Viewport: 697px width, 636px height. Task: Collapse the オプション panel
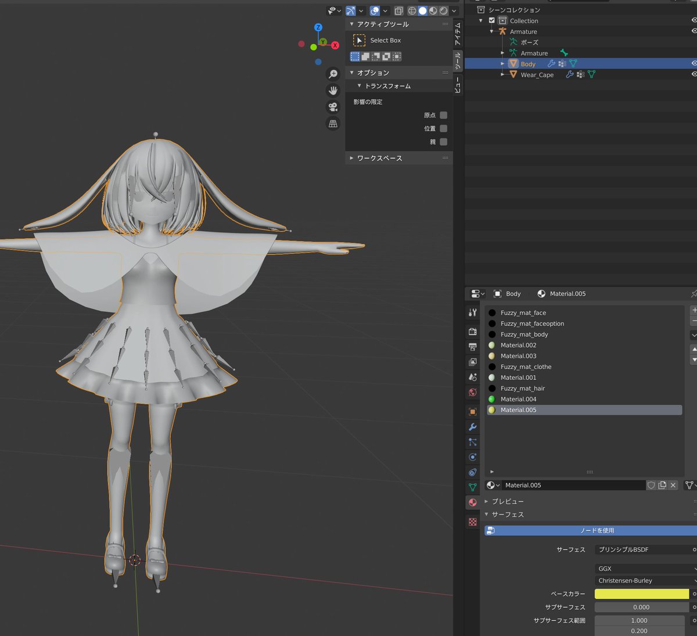[x=352, y=73]
